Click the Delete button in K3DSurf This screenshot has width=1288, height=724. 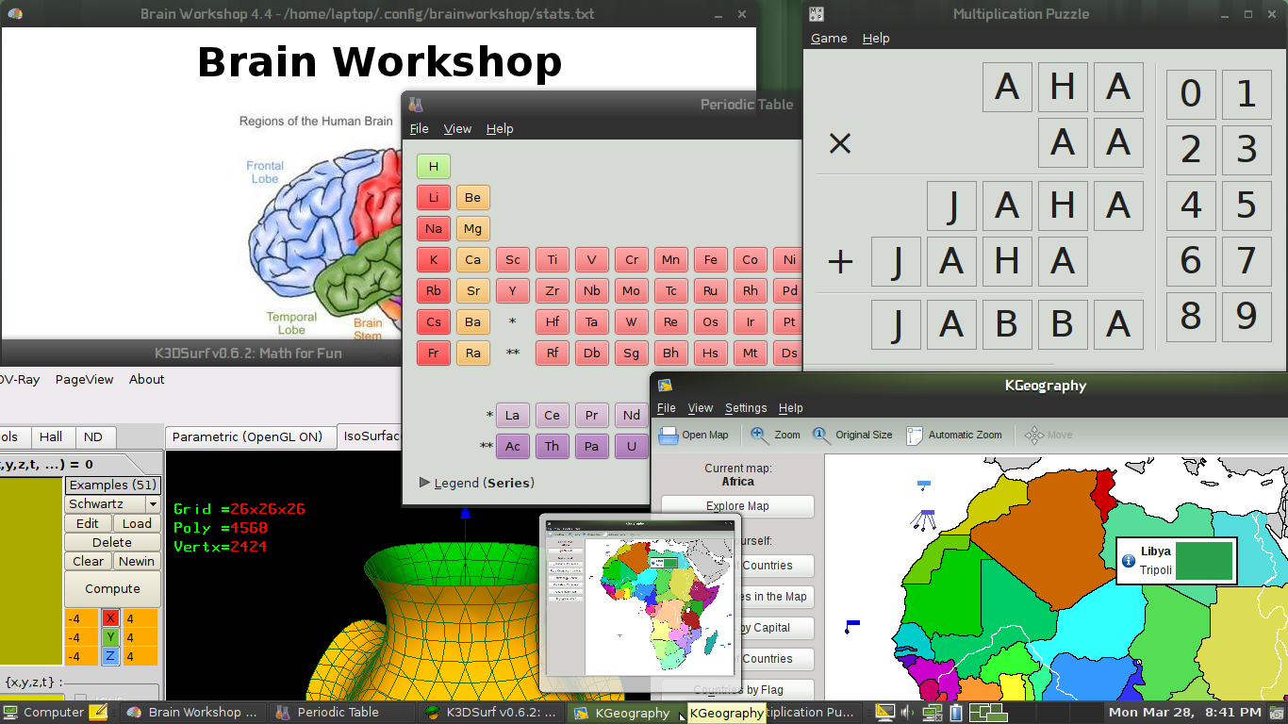click(112, 542)
